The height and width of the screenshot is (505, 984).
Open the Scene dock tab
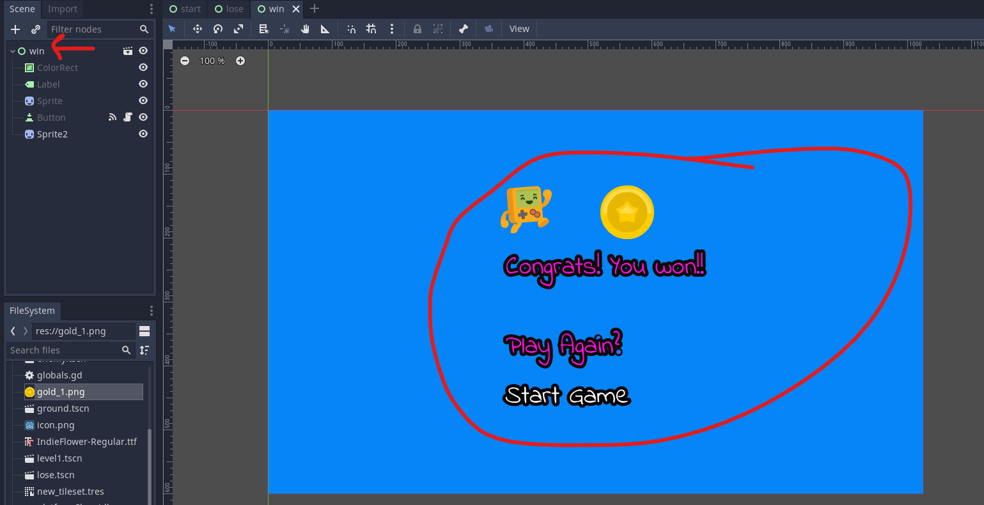coord(22,9)
